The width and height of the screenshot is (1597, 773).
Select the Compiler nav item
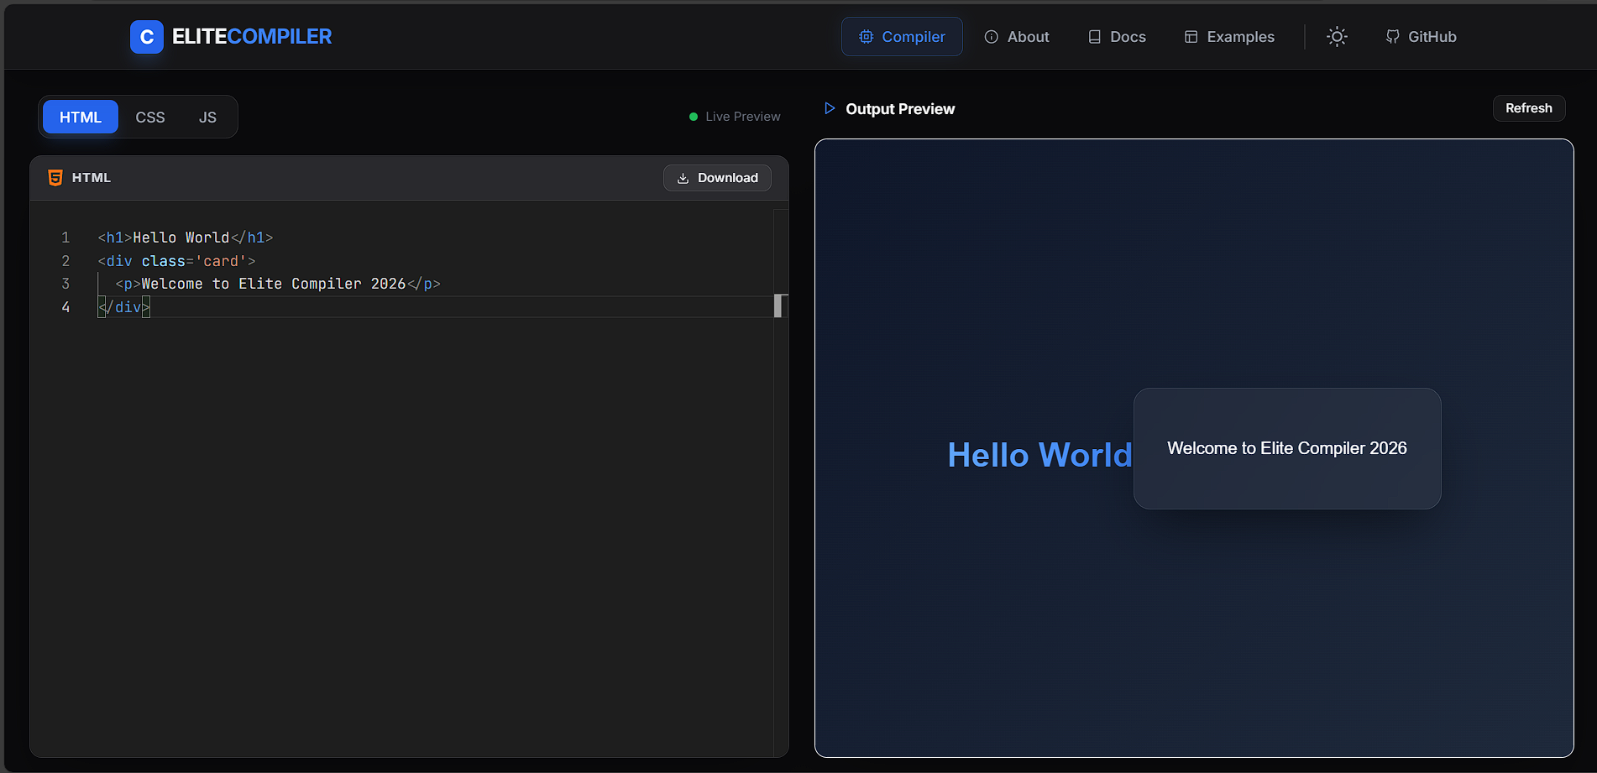(902, 37)
